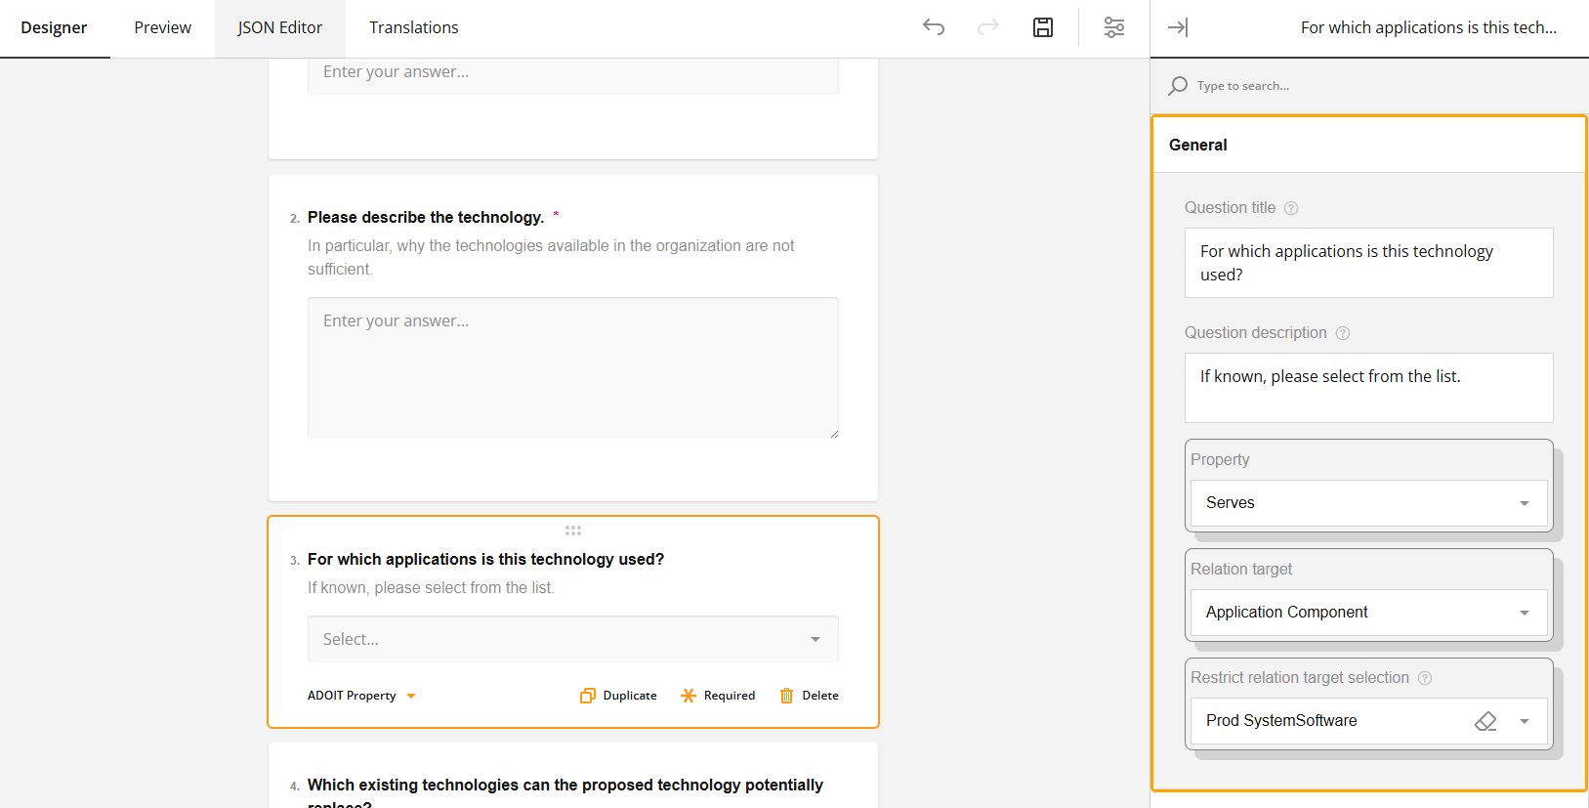Click the Question title help icon
This screenshot has height=808, width=1589.
click(x=1291, y=208)
